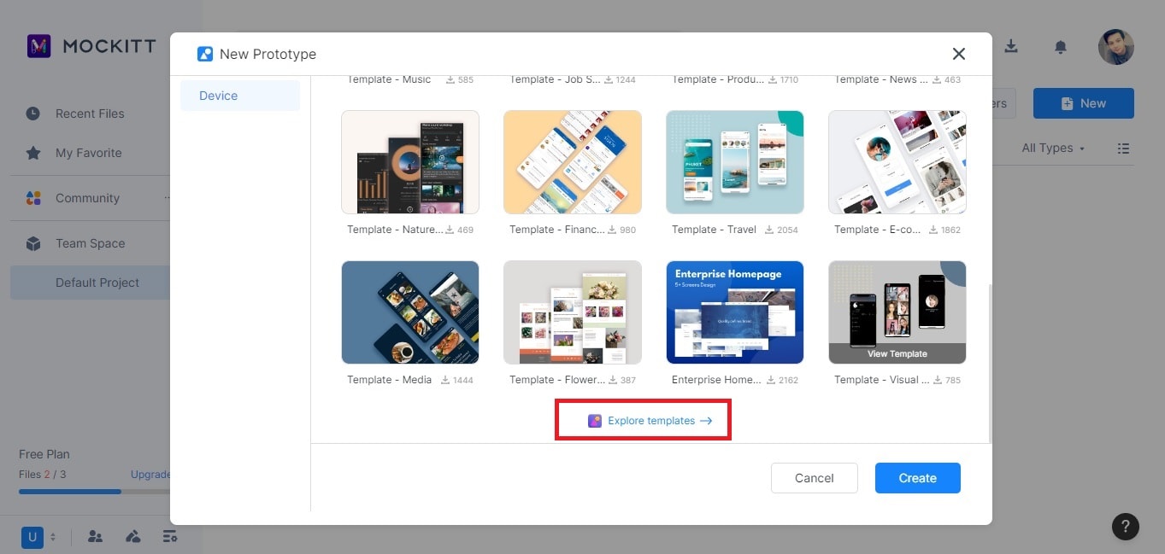Choose the Template - E-commerce thumbnail

[897, 162]
